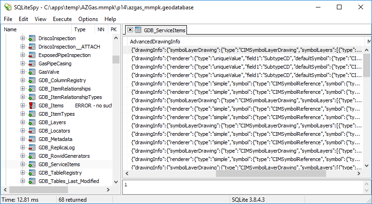Expand the GDB_ColumnRegistry node
The height and width of the screenshot is (204, 372).
pyautogui.click(x=22, y=80)
